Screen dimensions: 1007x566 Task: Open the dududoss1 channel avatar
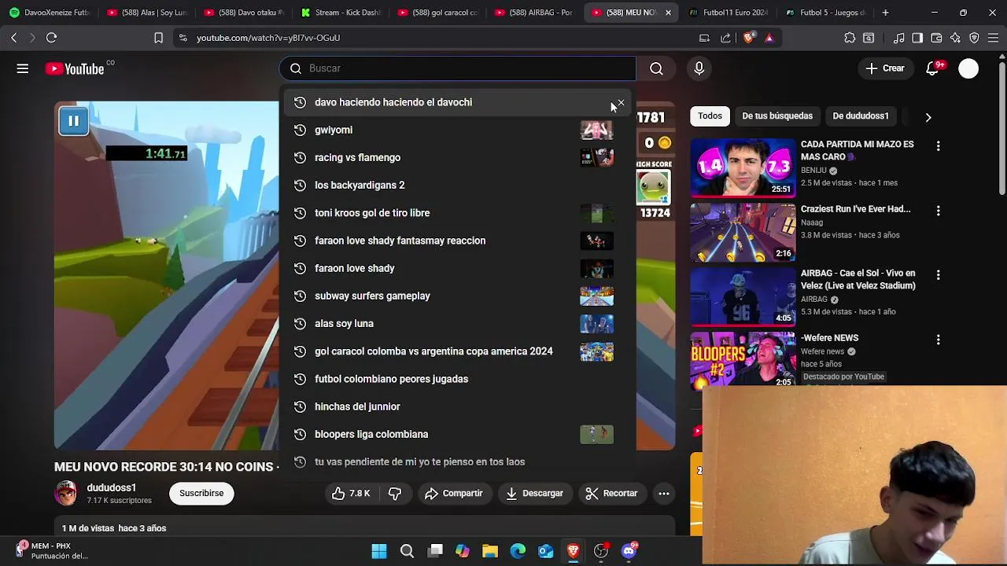click(x=66, y=493)
